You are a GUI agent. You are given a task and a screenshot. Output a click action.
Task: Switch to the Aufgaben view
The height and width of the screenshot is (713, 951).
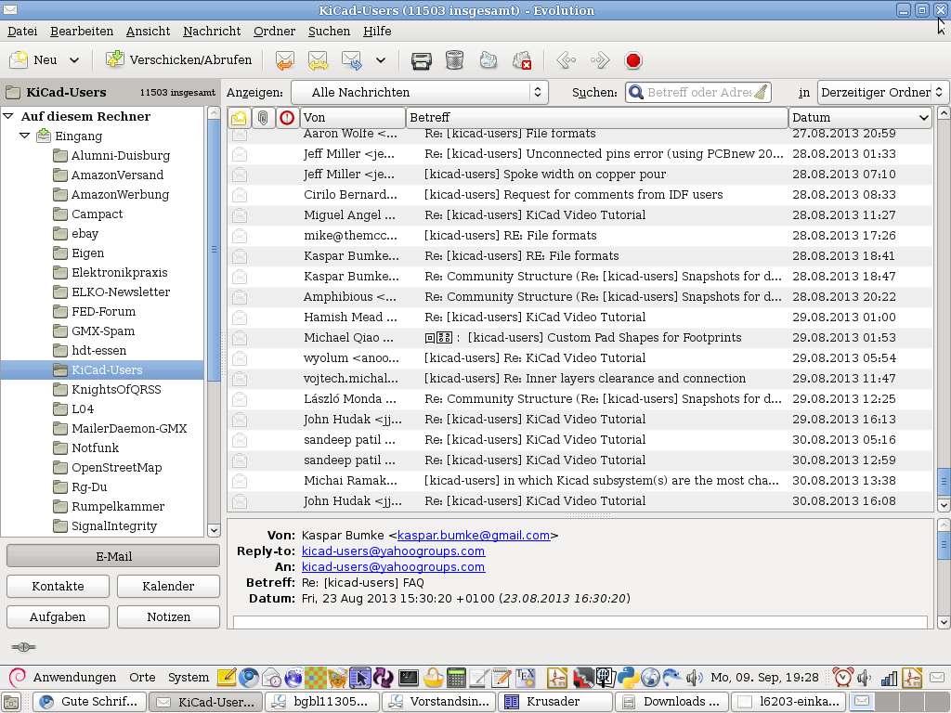tap(58, 616)
